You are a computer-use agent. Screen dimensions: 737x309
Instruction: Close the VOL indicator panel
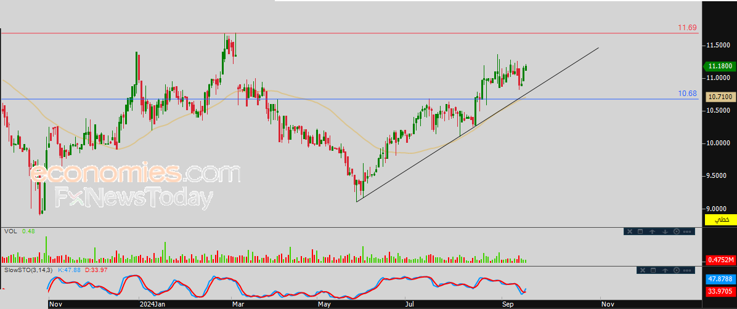tap(630, 231)
